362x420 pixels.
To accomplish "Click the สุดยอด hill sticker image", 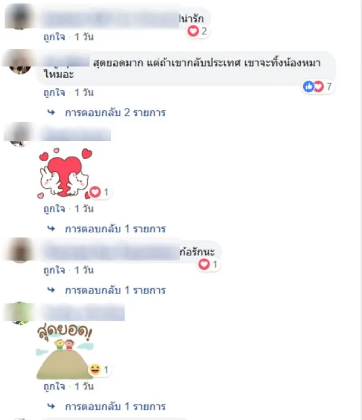I will click(65, 351).
